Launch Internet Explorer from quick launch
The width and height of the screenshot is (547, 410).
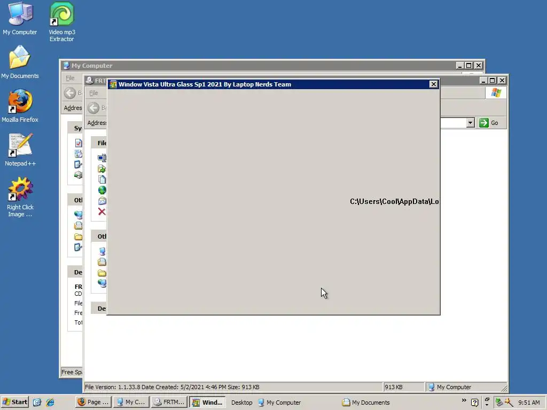click(x=50, y=403)
